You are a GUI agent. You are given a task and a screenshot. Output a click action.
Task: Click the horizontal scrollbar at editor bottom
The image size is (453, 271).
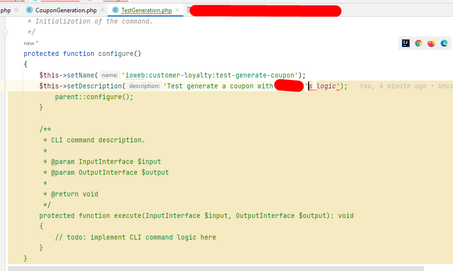(216, 269)
